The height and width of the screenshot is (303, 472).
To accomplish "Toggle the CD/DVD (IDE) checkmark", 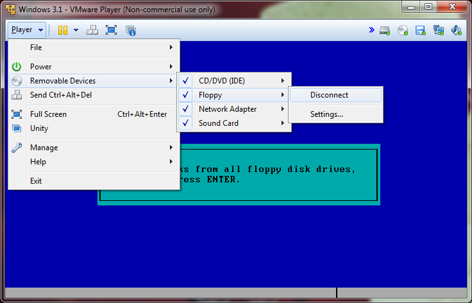I will tap(186, 81).
